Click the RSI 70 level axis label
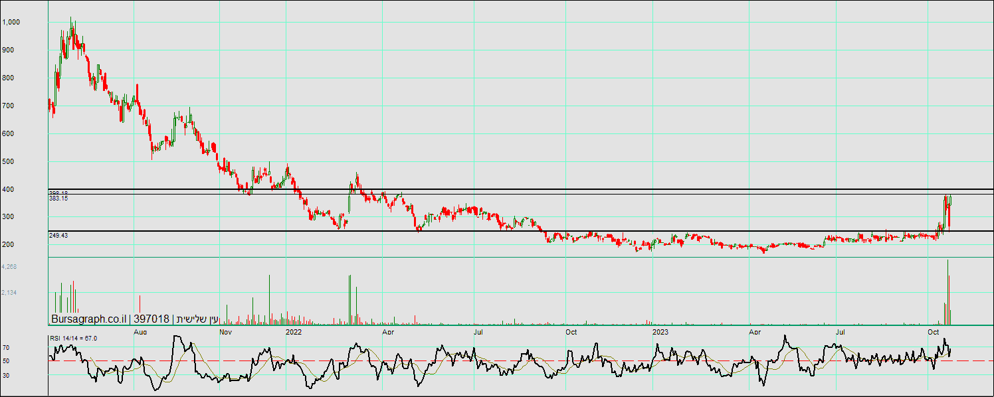This screenshot has height=397, width=994. pyautogui.click(x=5, y=347)
